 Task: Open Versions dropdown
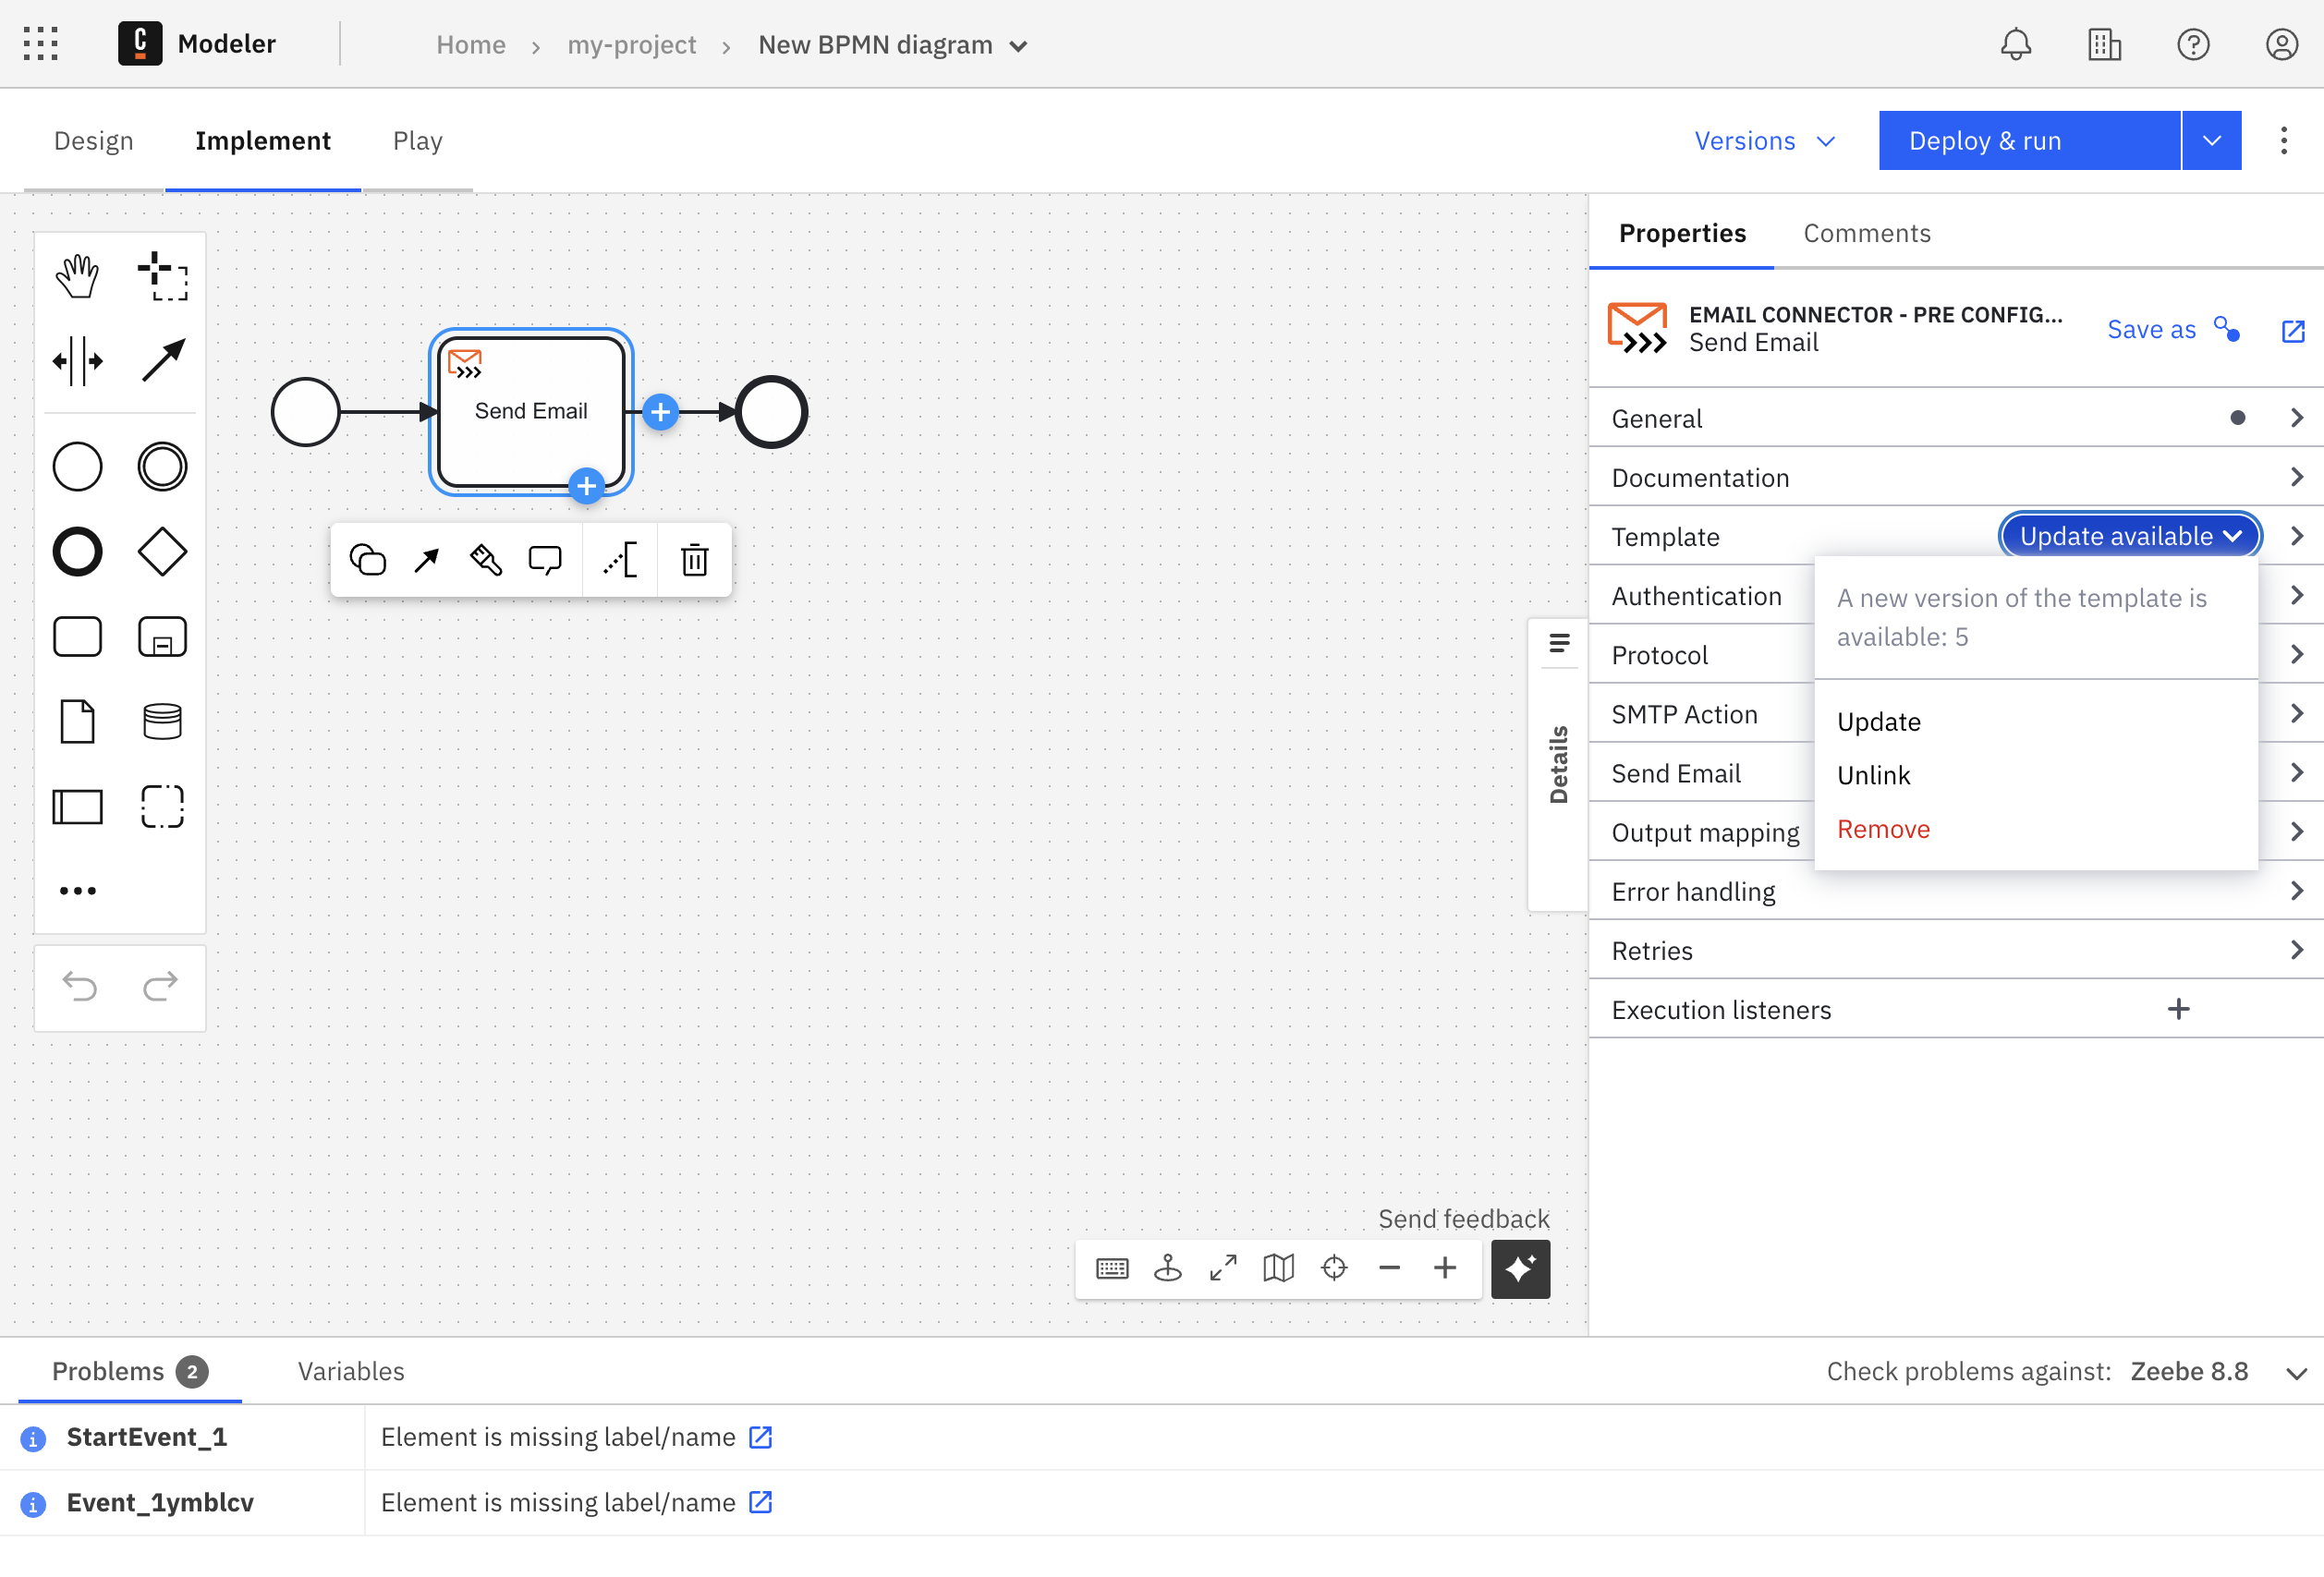click(x=1764, y=141)
